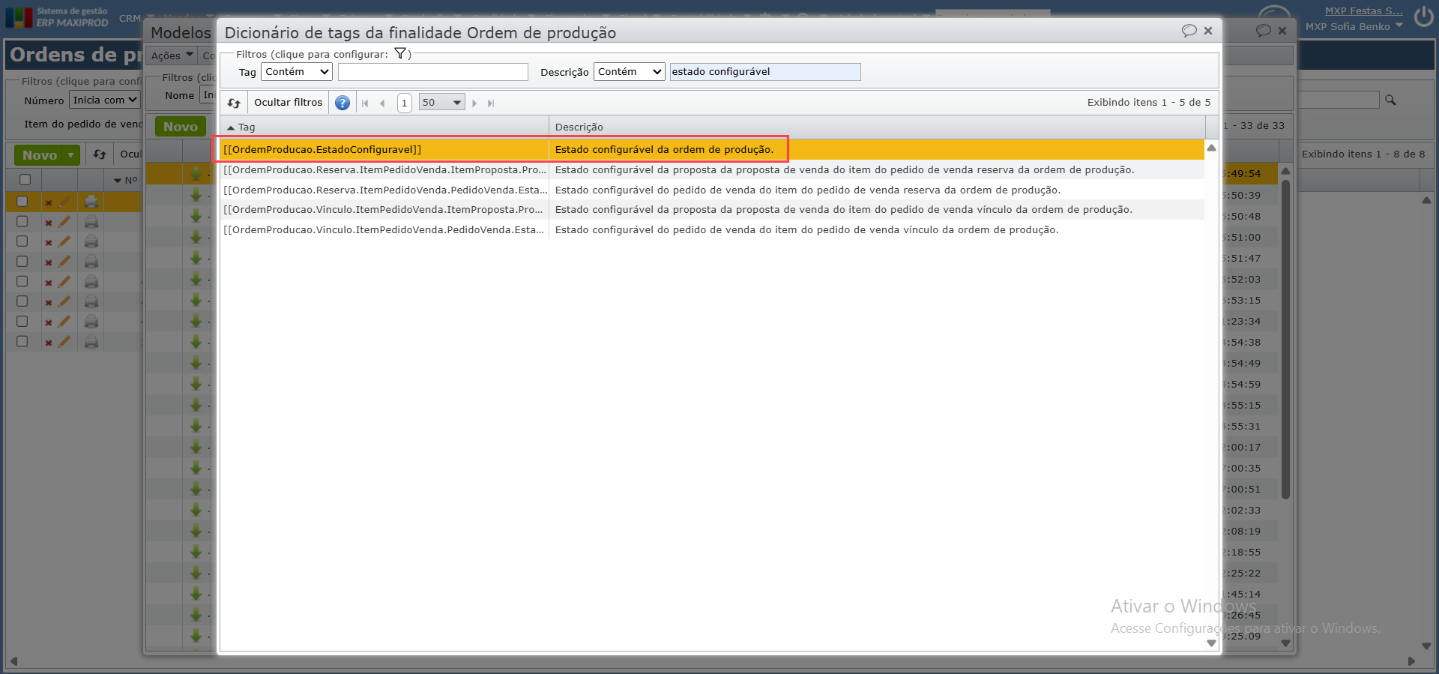Image resolution: width=1439 pixels, height=674 pixels.
Task: Open comments for the tag dictionary dialog
Action: pos(1189,31)
